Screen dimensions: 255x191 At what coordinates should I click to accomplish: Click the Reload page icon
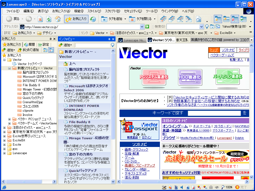point(49,19)
